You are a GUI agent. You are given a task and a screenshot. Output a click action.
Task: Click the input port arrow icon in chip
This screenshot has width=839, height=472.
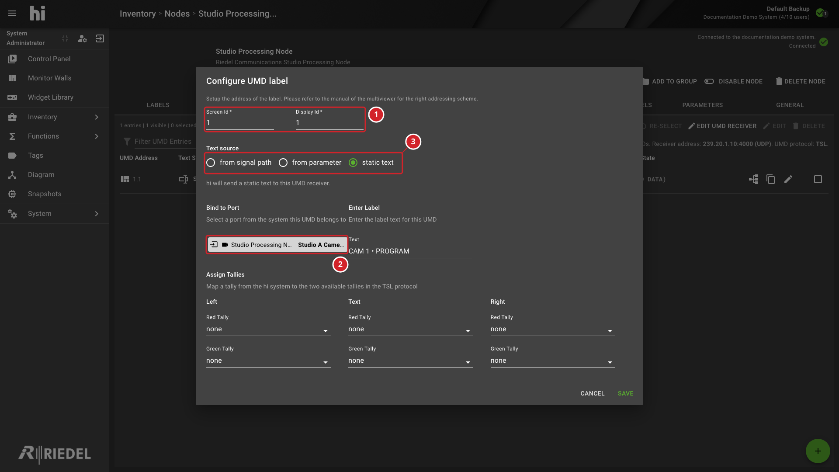(214, 244)
